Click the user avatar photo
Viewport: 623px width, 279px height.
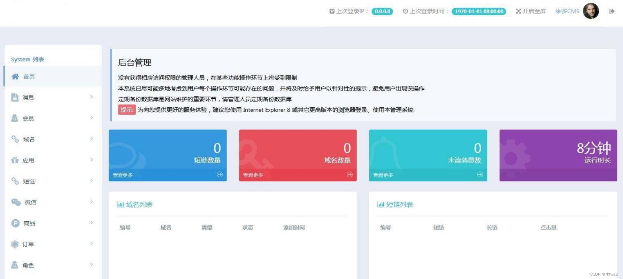(x=591, y=11)
